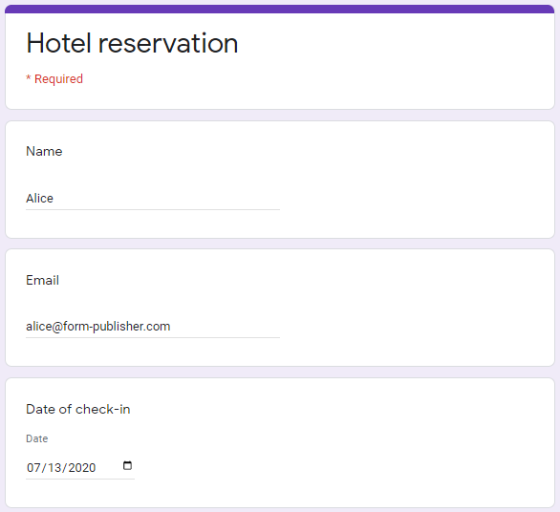This screenshot has height=512, width=560.
Task: Click empty space right of the Email input
Action: point(415,327)
